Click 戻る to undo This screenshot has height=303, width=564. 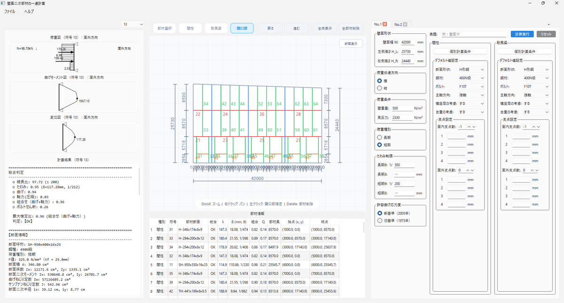pyautogui.click(x=270, y=28)
